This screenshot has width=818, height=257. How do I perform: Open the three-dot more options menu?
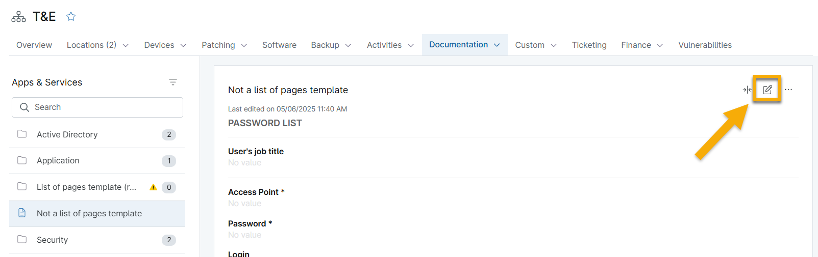tap(788, 90)
